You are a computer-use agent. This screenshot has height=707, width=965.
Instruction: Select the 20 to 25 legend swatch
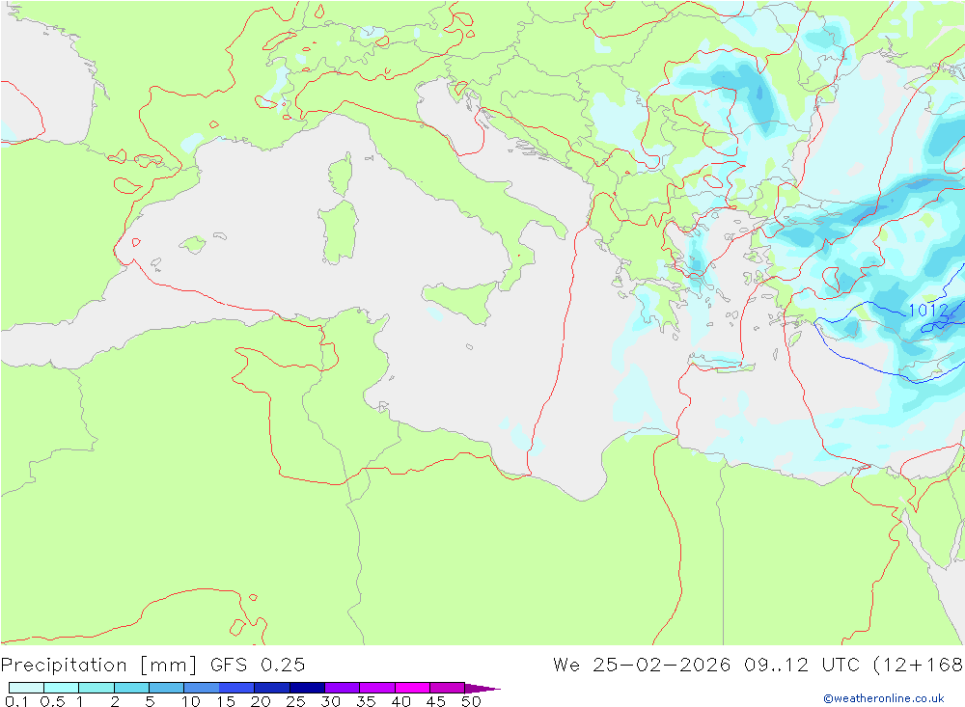(272, 688)
